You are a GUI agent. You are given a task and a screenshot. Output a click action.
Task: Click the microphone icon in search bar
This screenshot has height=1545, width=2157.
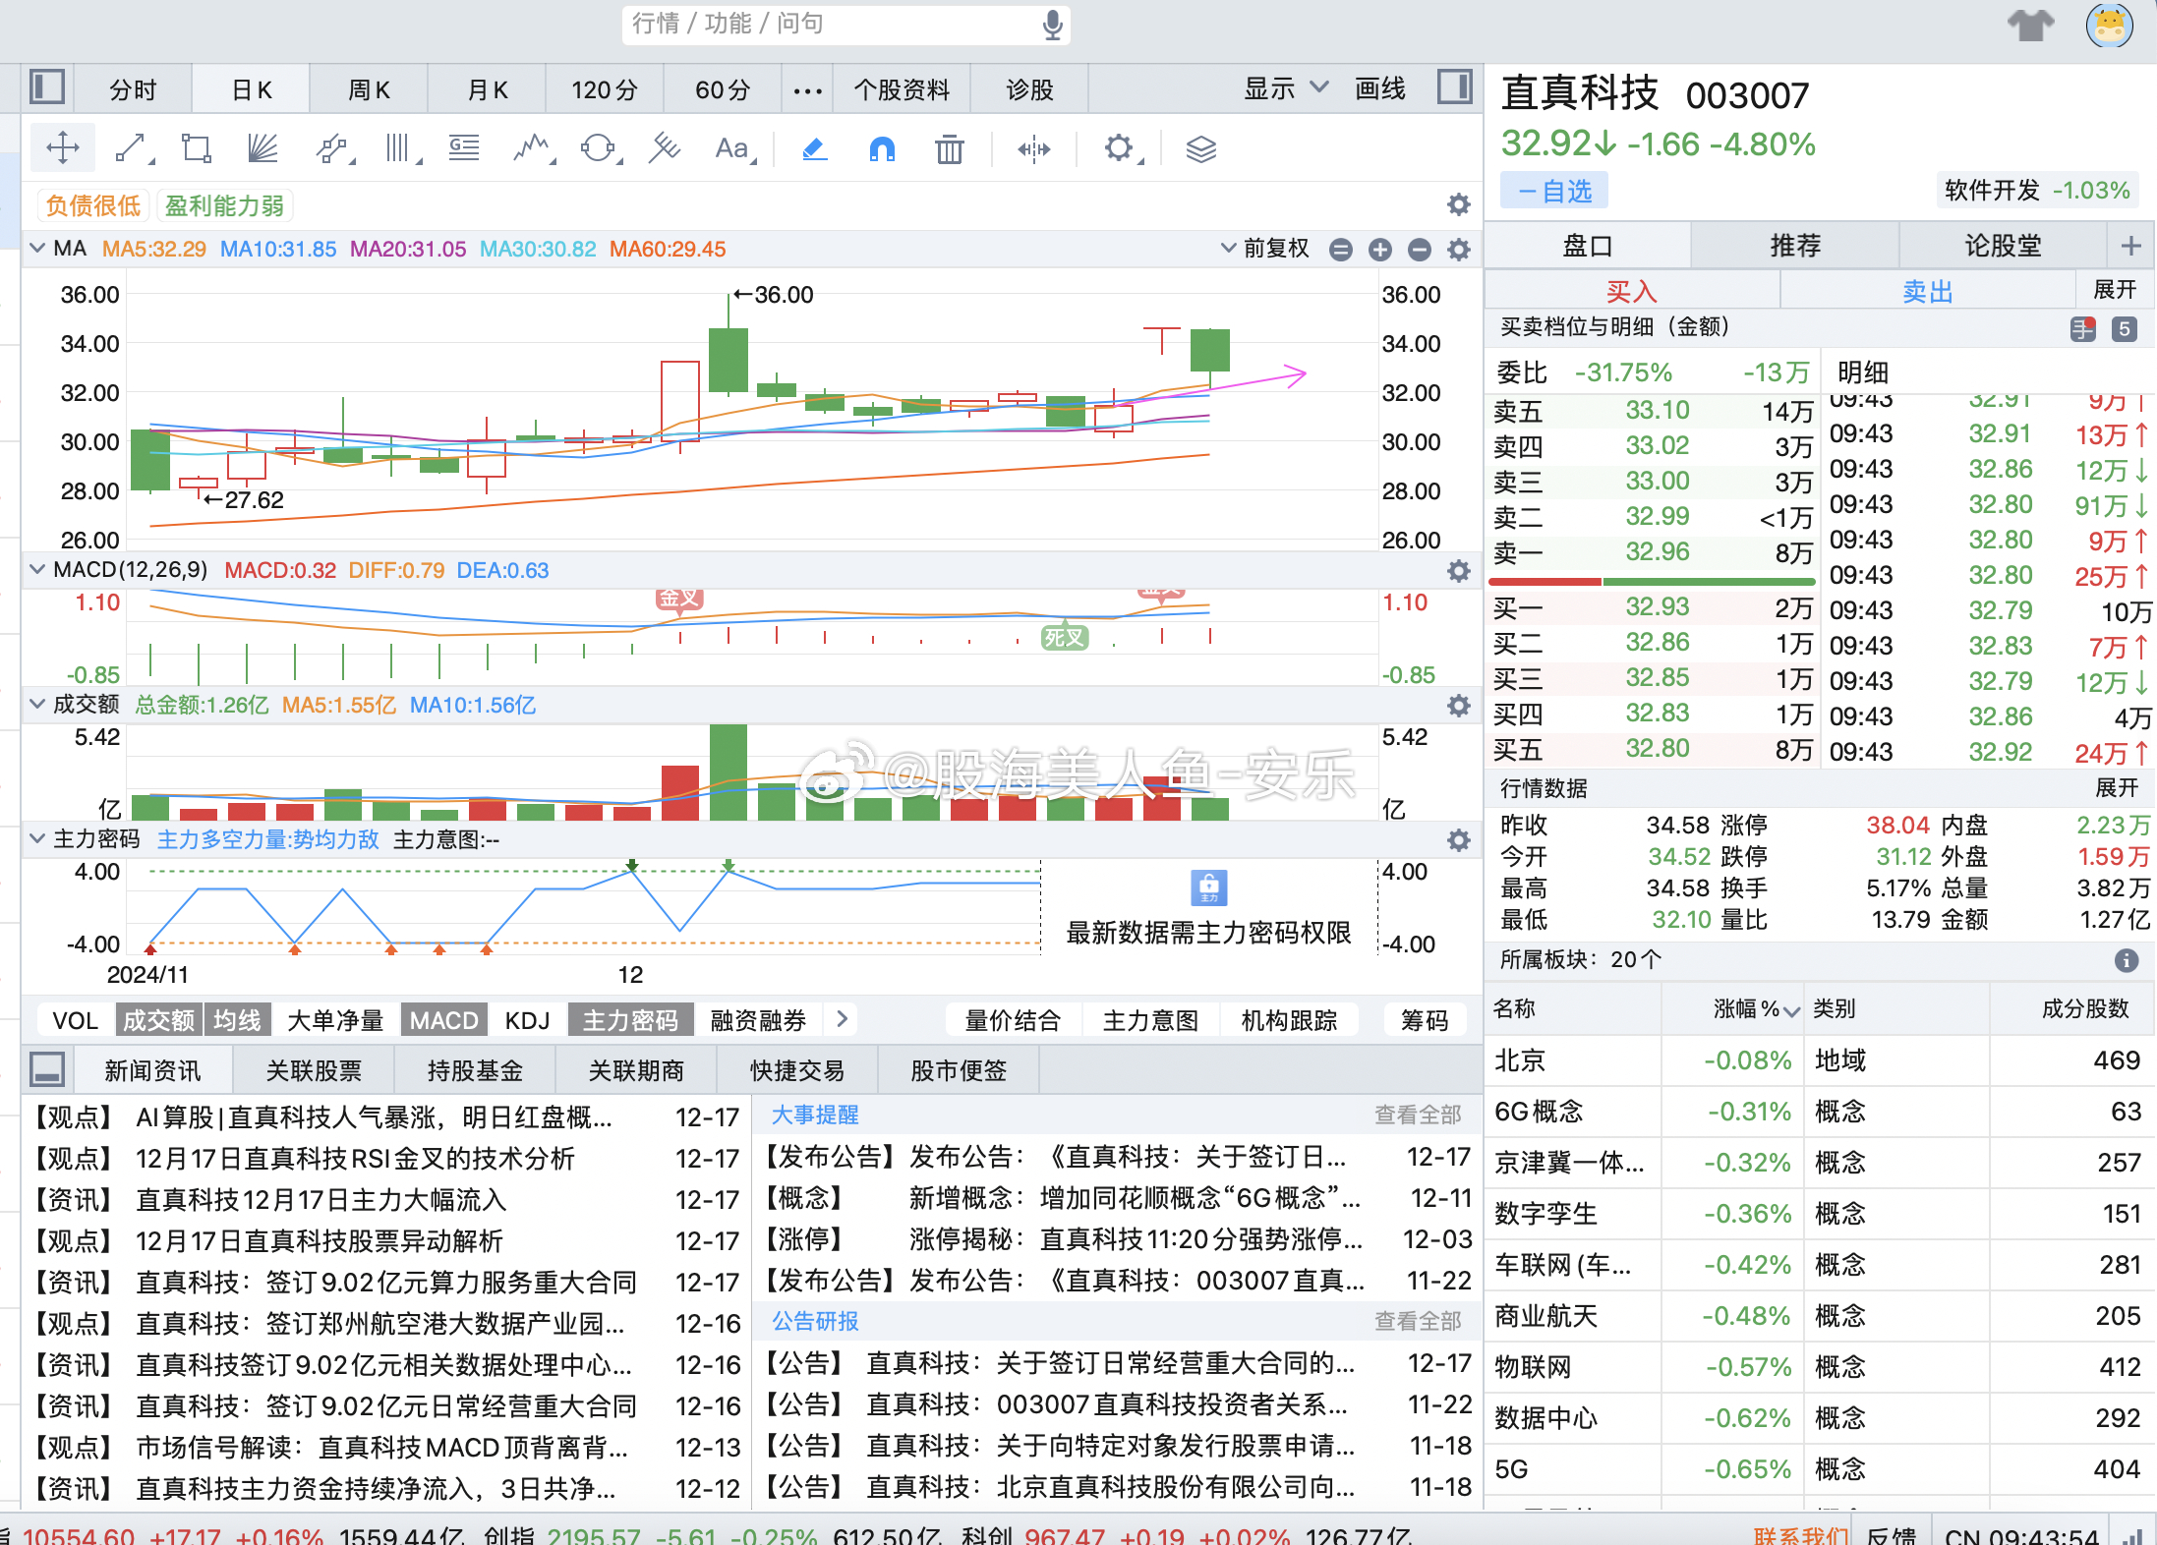[1052, 25]
